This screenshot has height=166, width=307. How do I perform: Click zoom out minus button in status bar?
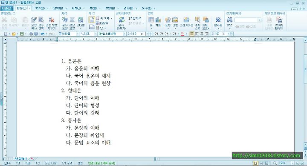pyautogui.click(x=298, y=163)
